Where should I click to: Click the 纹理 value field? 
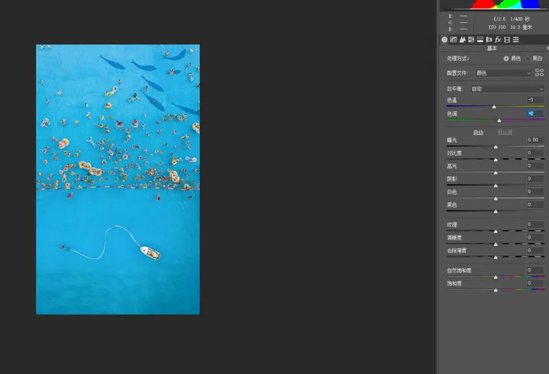click(x=535, y=224)
